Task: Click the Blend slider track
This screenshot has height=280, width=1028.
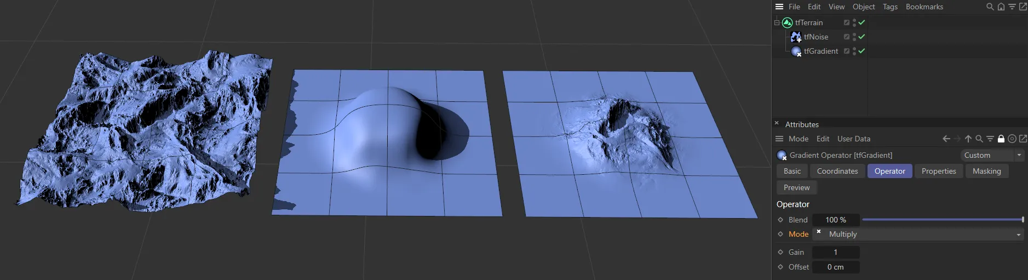Action: [942, 220]
